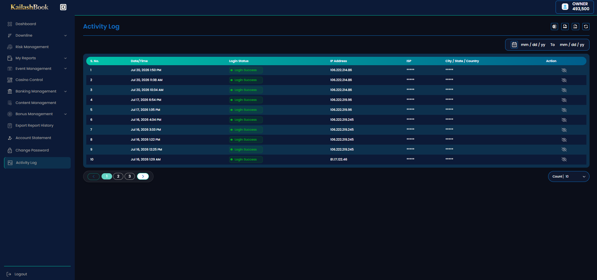Viewport: 597px width, 280px height.
Task: Click the Login Success badge in row 1
Action: tap(246, 70)
